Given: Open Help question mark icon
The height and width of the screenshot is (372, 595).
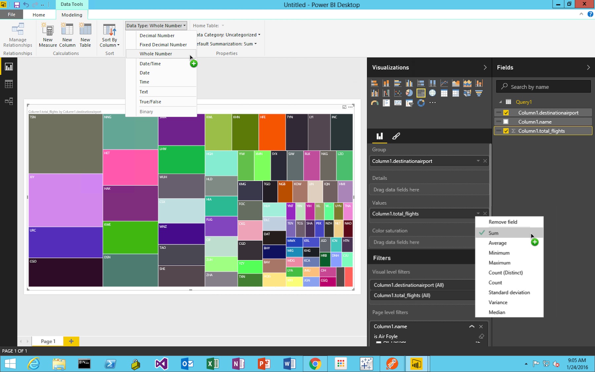Looking at the screenshot, I should [590, 14].
